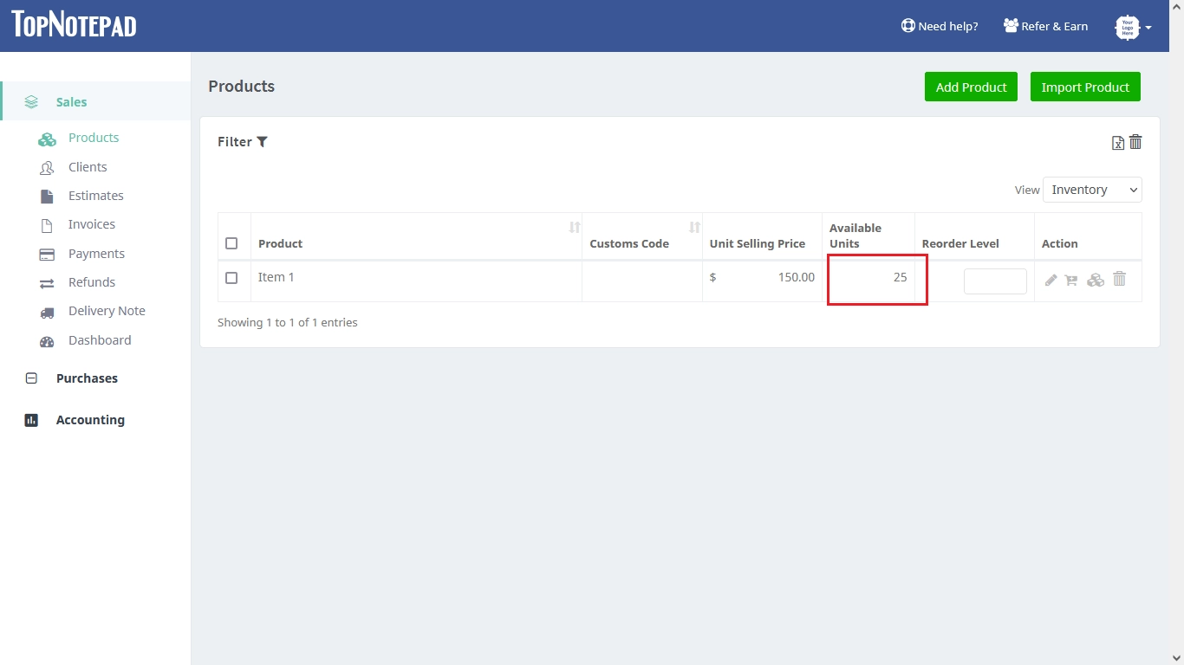Go to Clients in the sidebar
The width and height of the screenshot is (1184, 665).
coord(88,167)
